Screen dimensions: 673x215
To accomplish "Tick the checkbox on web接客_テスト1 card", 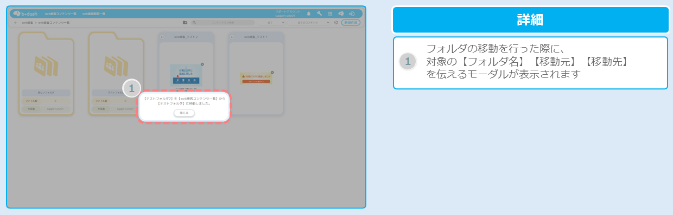I will point(232,37).
